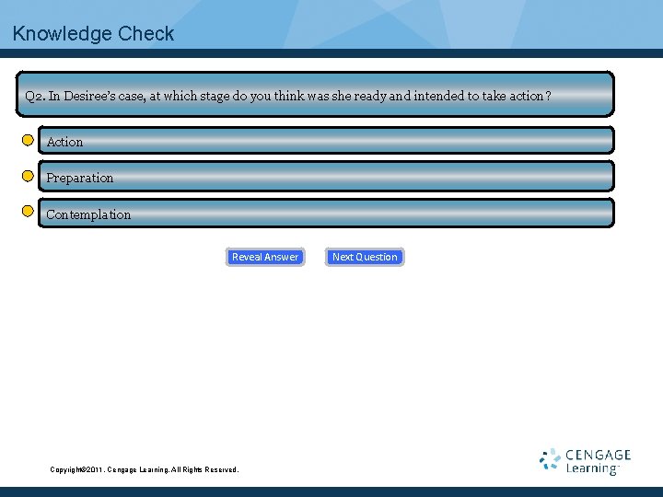Image resolution: width=663 pixels, height=497 pixels.
Task: Click the Copyright 2011 Cengage Learning notice
Action: click(145, 469)
